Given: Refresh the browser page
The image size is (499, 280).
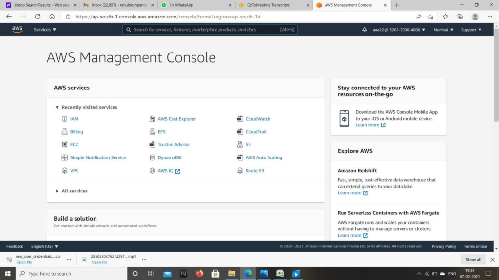Looking at the screenshot, I should pos(38,17).
